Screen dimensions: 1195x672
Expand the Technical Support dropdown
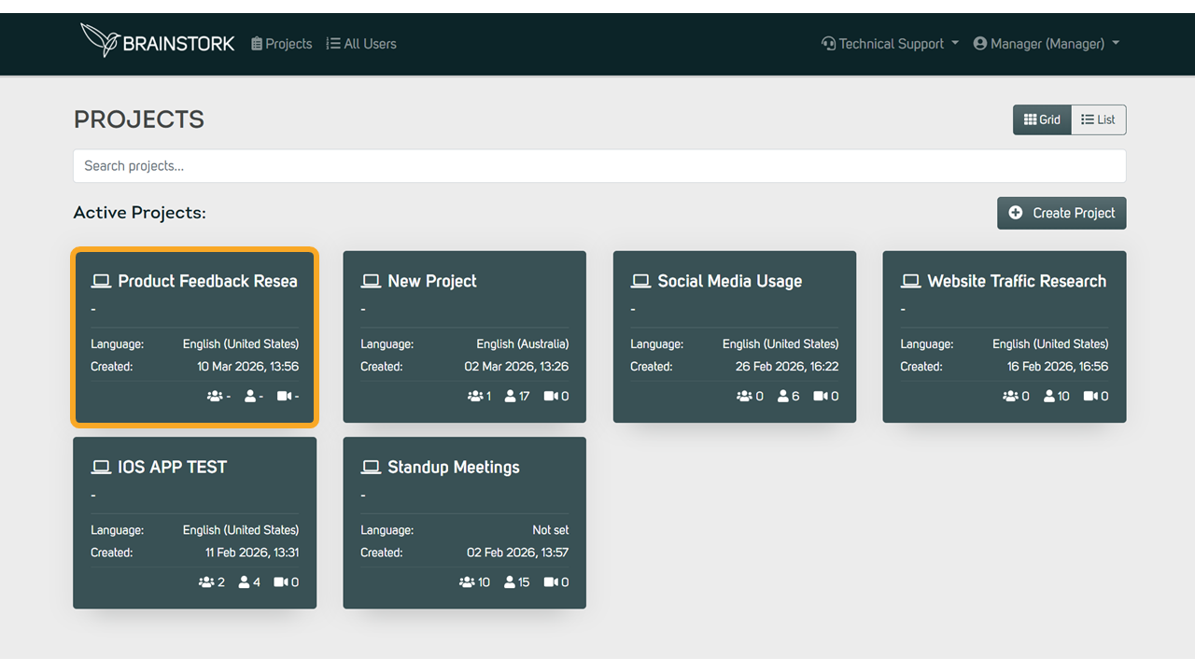pos(890,44)
